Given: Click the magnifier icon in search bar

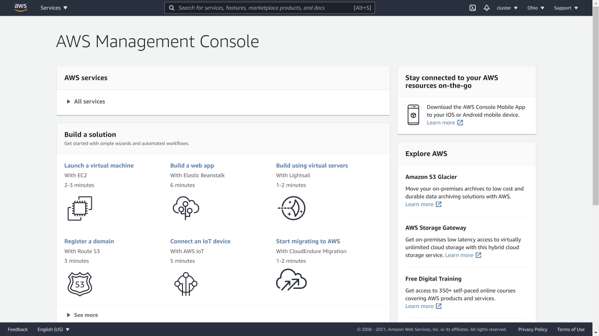Looking at the screenshot, I should pyautogui.click(x=172, y=8).
